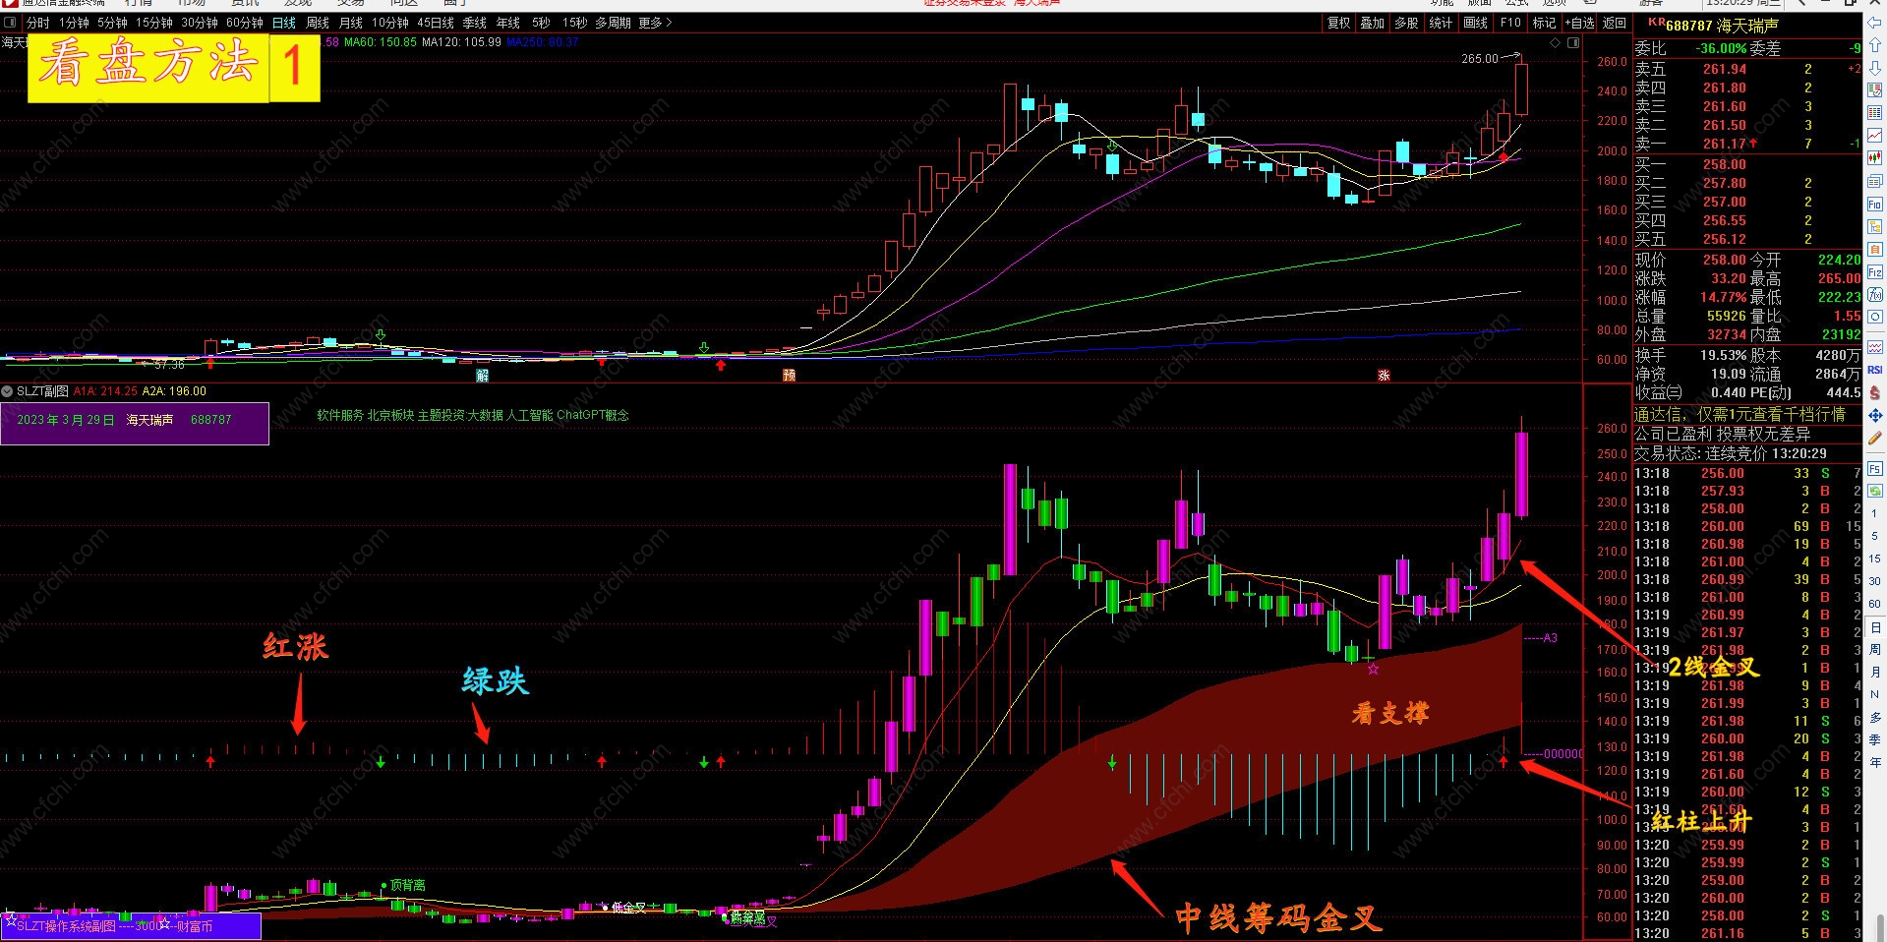The height and width of the screenshot is (942, 1887).
Task: Click the small window icon at chart corner
Action: click(1574, 43)
